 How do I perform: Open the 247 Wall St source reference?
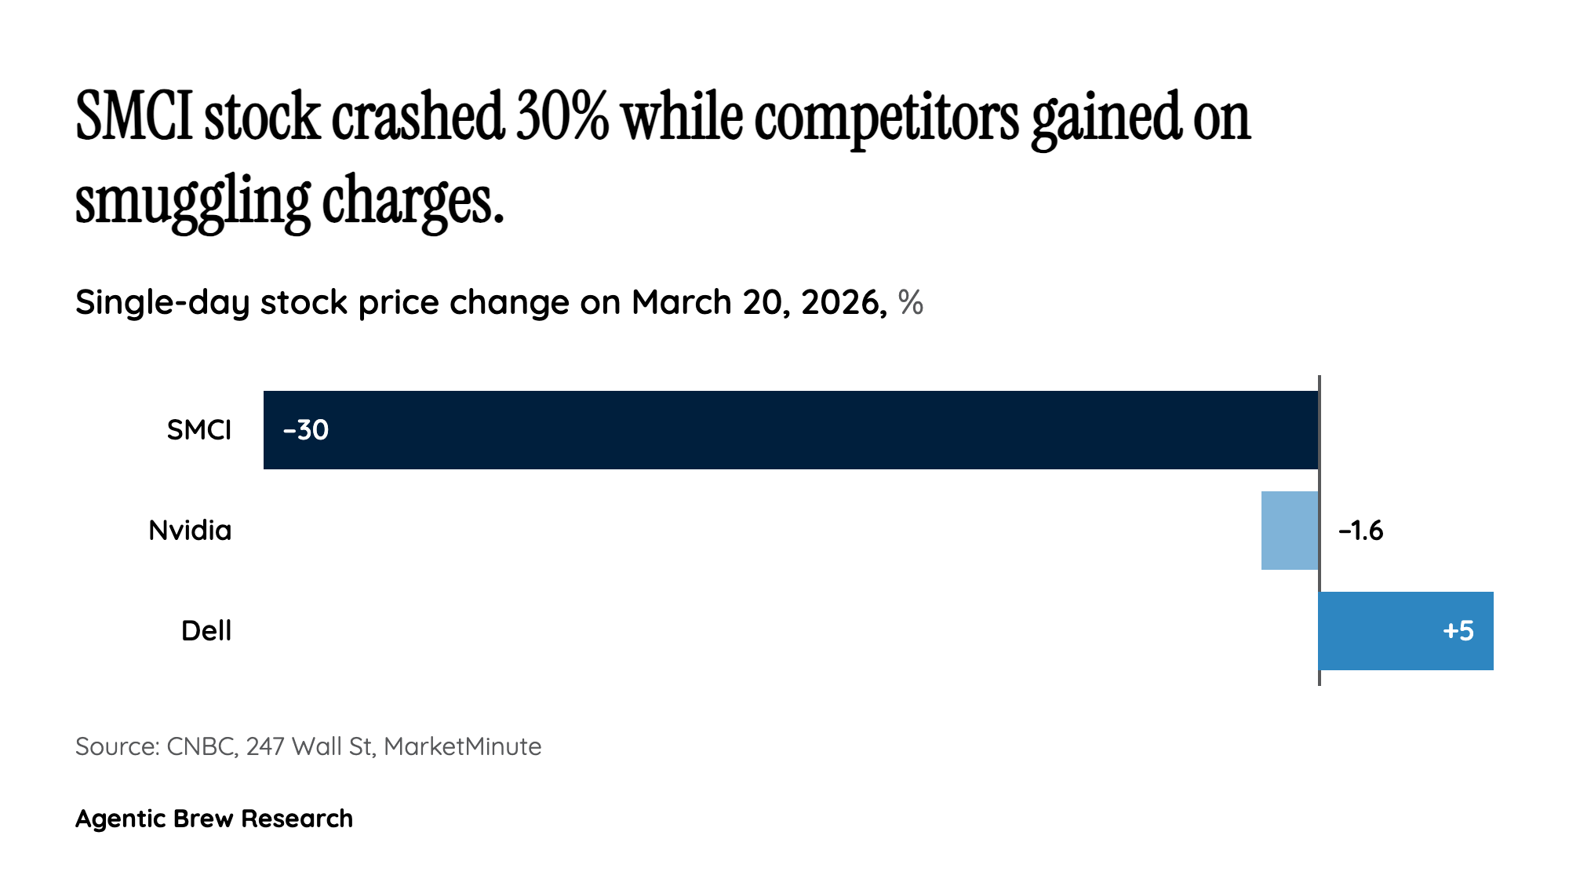coord(310,746)
